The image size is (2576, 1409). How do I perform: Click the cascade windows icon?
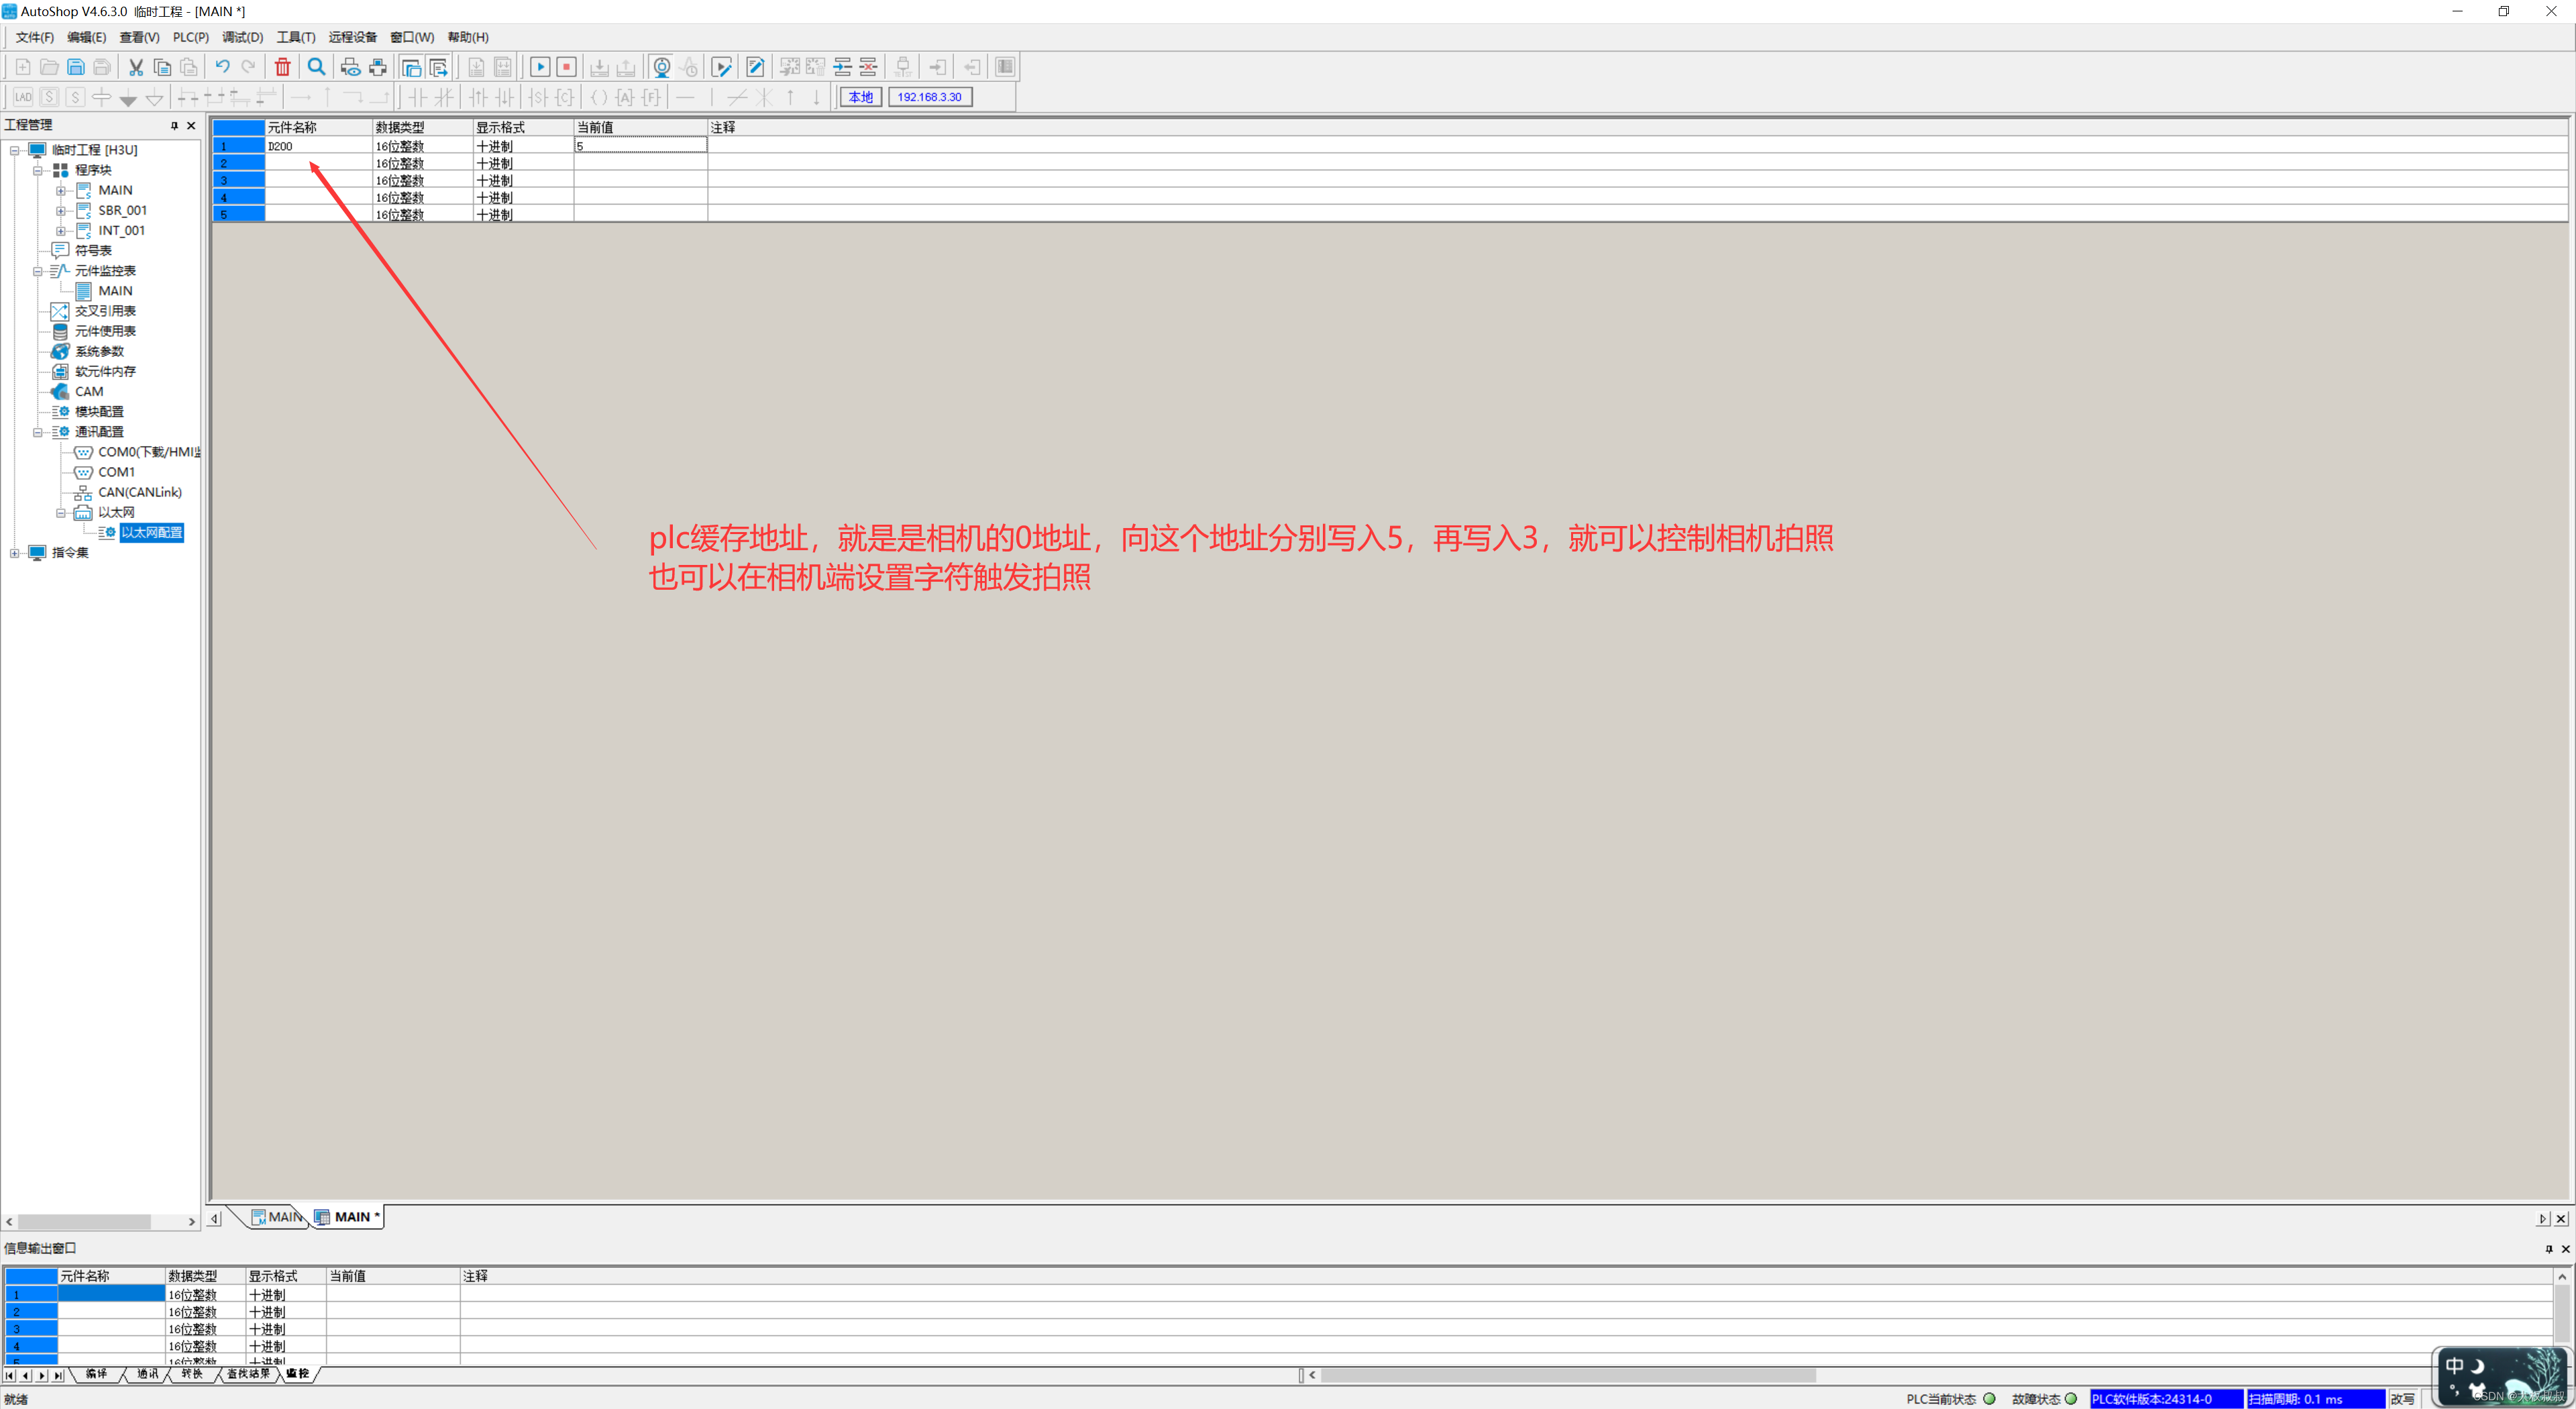point(411,67)
